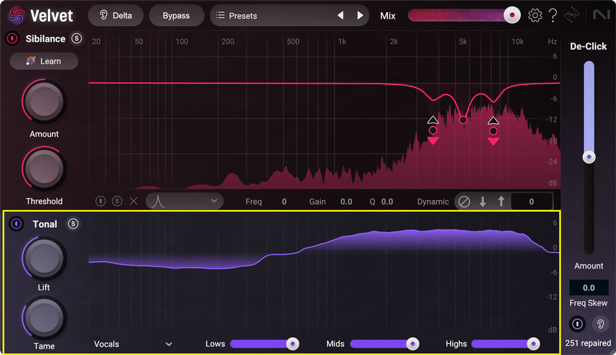This screenshot has height=355, width=616.
Task: Solo the Sibilance module
Action: click(76, 38)
